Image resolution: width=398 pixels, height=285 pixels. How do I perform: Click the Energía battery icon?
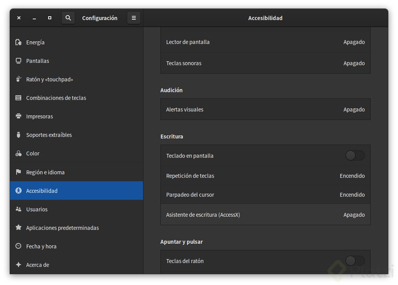click(x=18, y=42)
